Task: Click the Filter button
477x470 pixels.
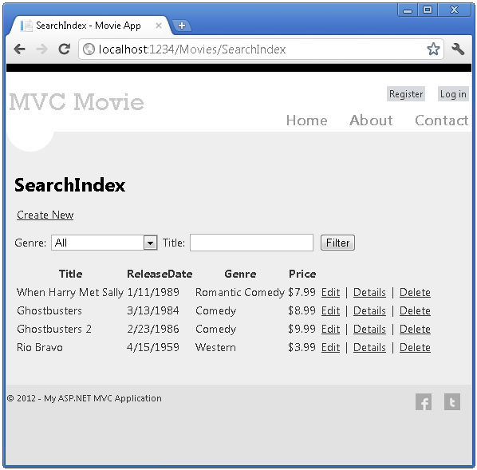Action: pos(337,243)
